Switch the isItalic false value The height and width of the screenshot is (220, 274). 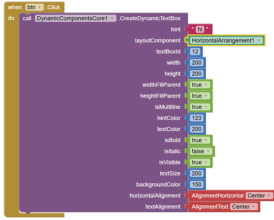(201, 151)
